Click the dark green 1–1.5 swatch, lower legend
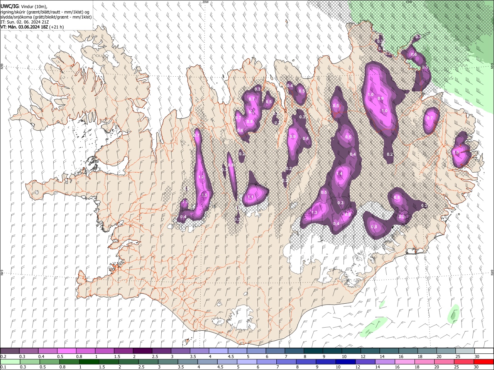This screenshot has height=370, width=494. pos(89,362)
